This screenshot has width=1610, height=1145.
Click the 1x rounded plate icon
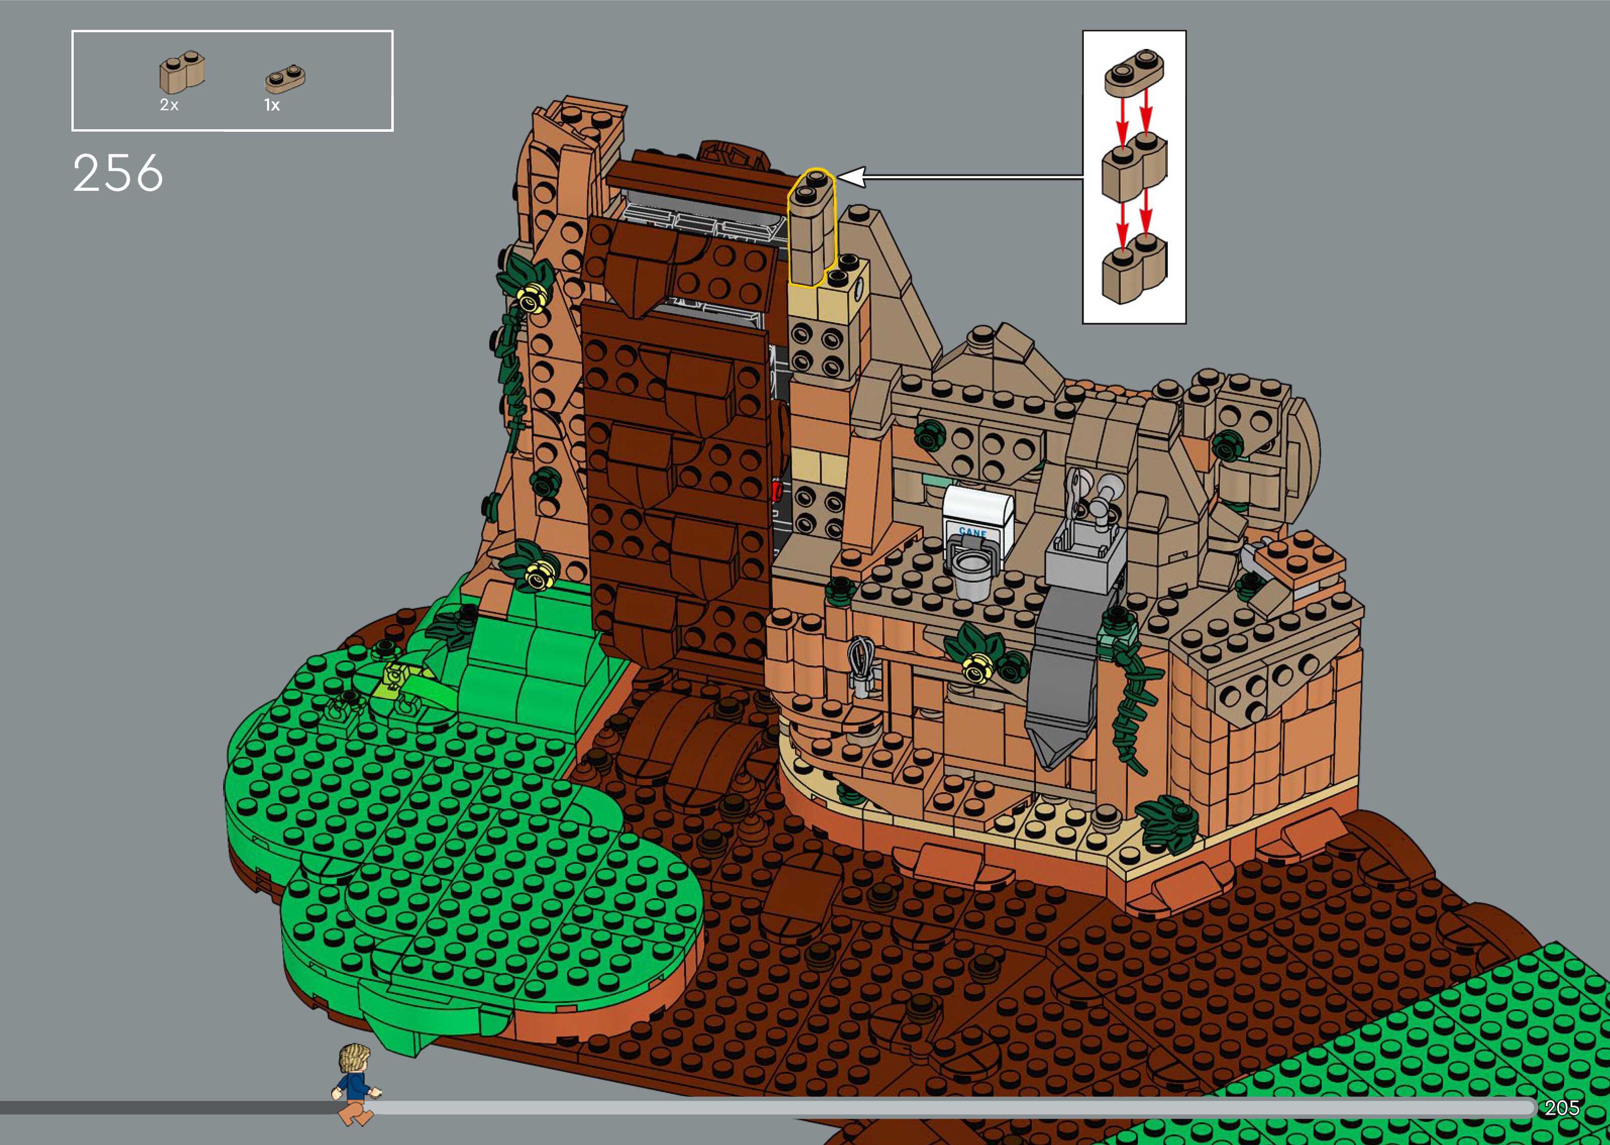pos(285,80)
